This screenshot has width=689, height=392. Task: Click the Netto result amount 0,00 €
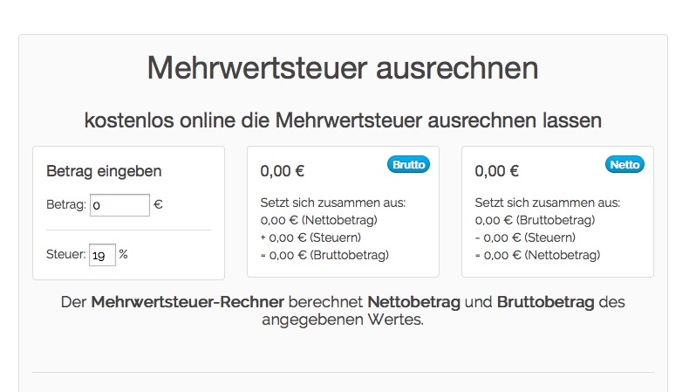pos(496,171)
